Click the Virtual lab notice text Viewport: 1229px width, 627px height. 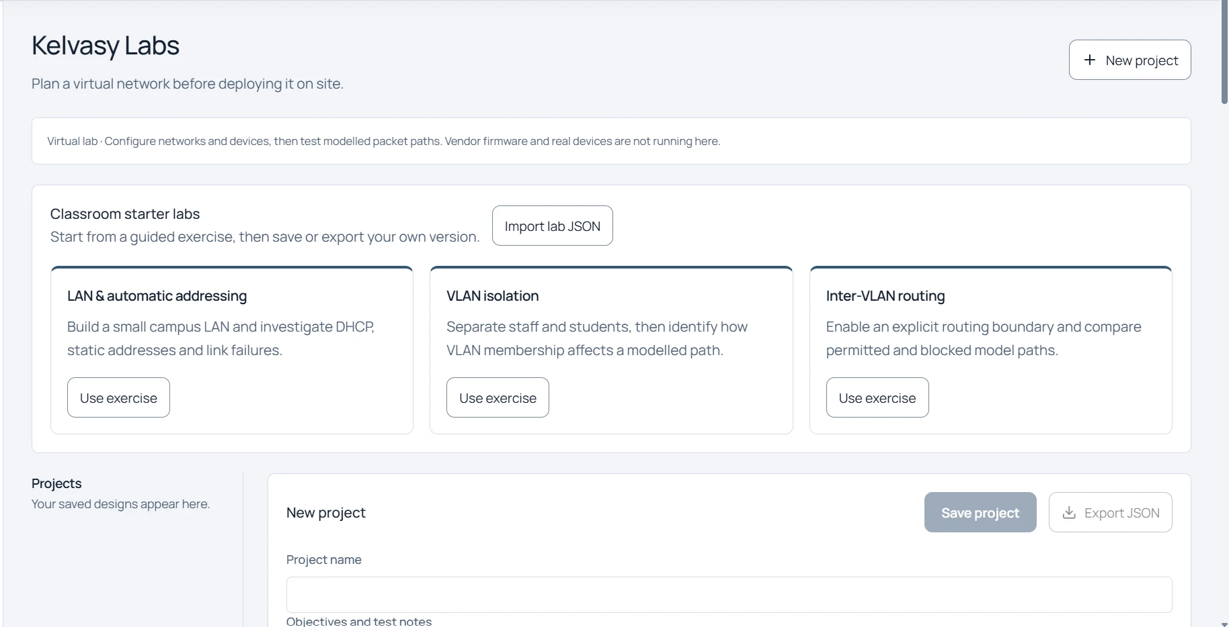click(383, 141)
